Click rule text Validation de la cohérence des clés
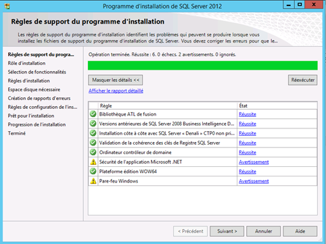Screen dimensions: 326x244 pos(160,143)
